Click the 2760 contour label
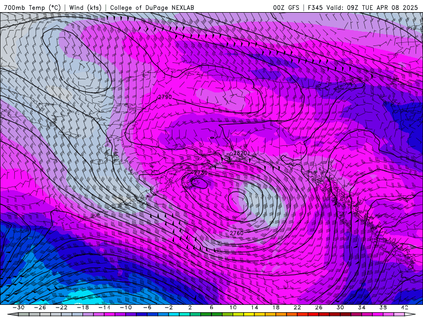Image resolution: width=423 pixels, height=317 pixels. tap(236, 233)
